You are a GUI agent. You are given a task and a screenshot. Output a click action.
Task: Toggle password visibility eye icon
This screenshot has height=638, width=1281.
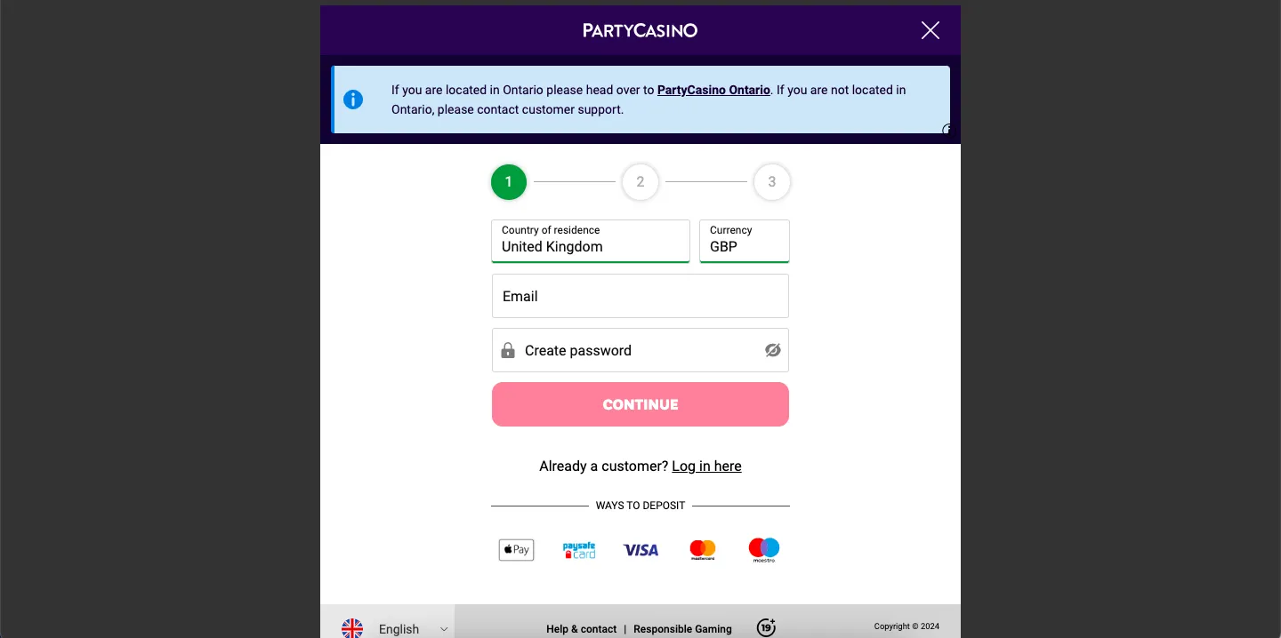772,350
